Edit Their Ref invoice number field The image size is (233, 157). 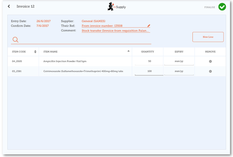point(113,26)
